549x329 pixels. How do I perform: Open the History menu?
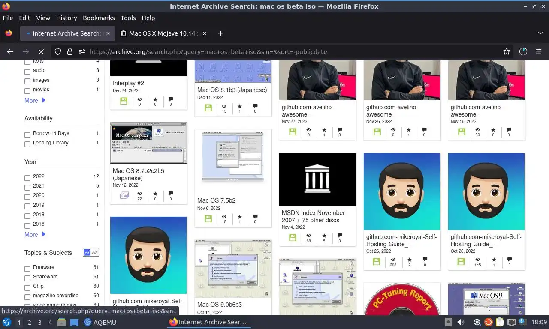66,18
